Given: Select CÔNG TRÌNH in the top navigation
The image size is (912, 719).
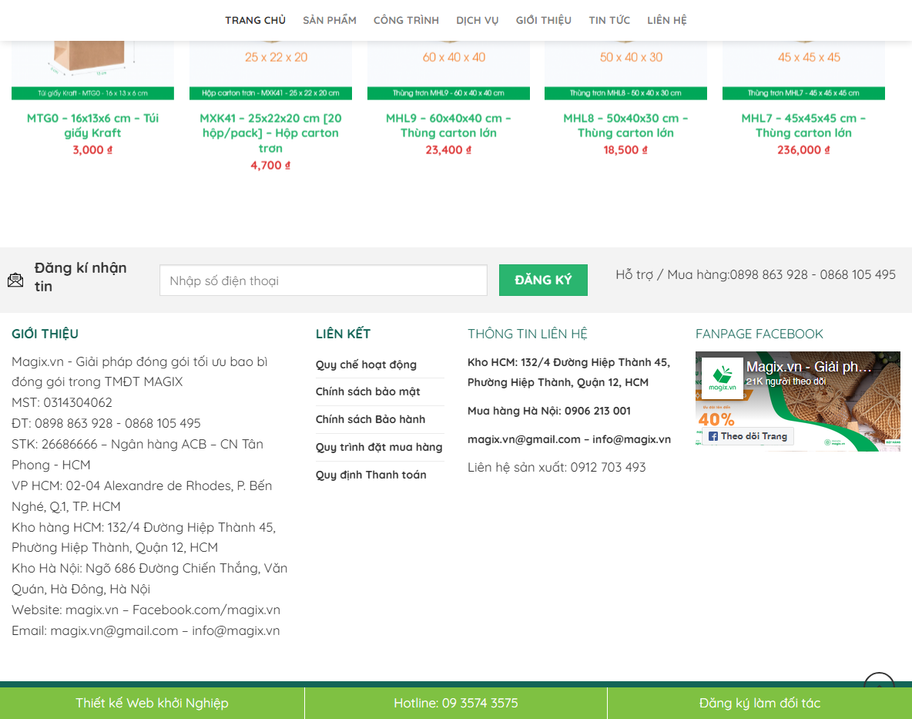Looking at the screenshot, I should tap(406, 20).
